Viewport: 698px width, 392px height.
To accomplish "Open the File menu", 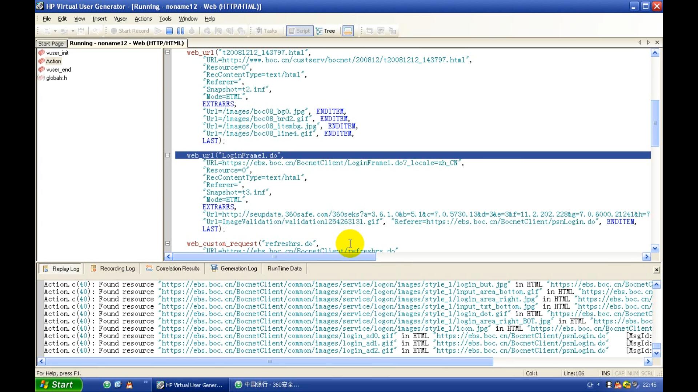I will (47, 19).
